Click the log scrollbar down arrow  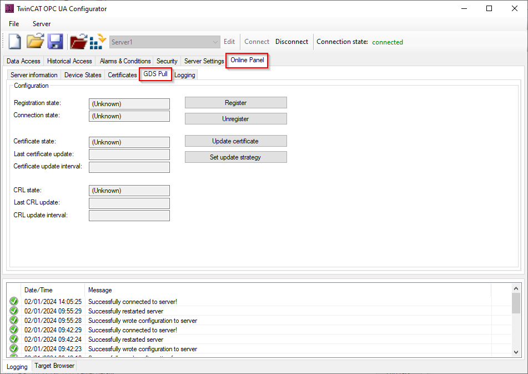[x=516, y=352]
